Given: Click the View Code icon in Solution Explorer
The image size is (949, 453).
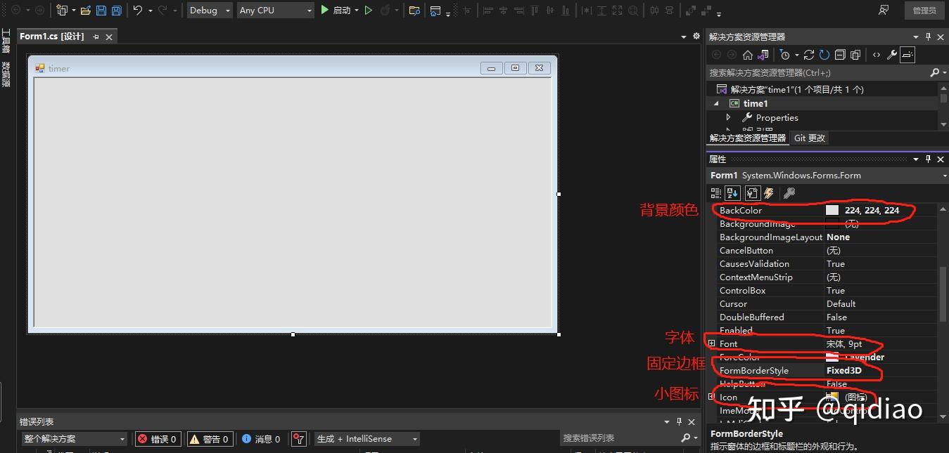Looking at the screenshot, I should (877, 55).
